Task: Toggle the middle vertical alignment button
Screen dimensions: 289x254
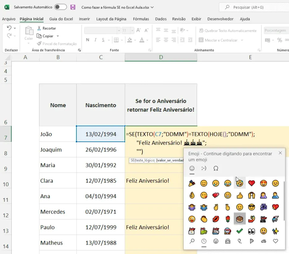Action: [x=166, y=30]
